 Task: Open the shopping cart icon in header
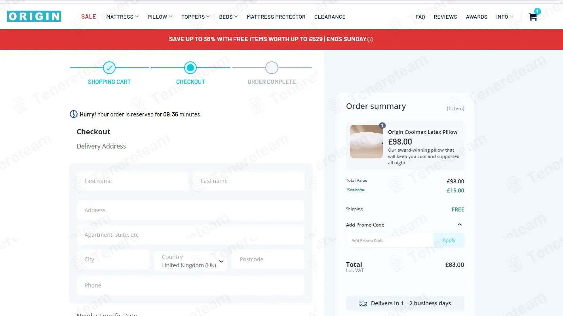(x=533, y=17)
